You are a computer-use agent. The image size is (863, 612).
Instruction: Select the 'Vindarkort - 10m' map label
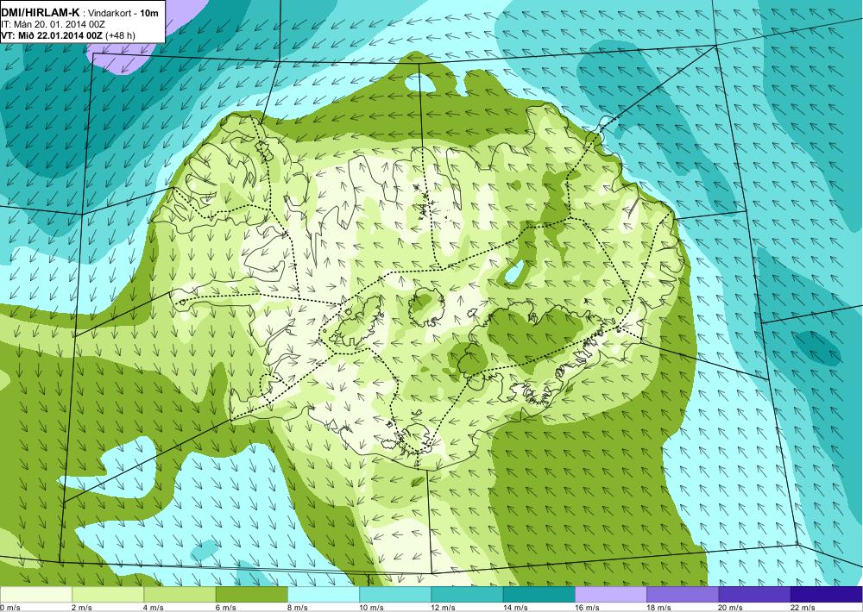(123, 13)
